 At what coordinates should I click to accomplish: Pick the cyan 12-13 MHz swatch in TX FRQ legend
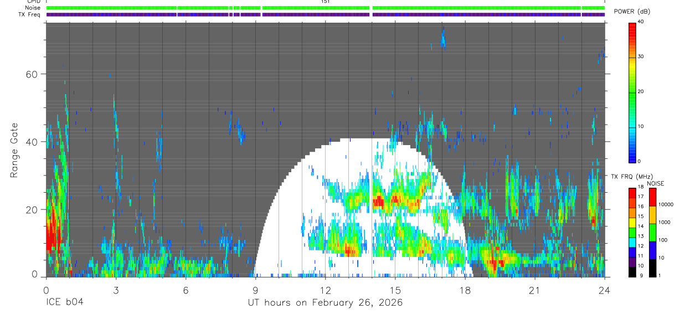(632, 241)
